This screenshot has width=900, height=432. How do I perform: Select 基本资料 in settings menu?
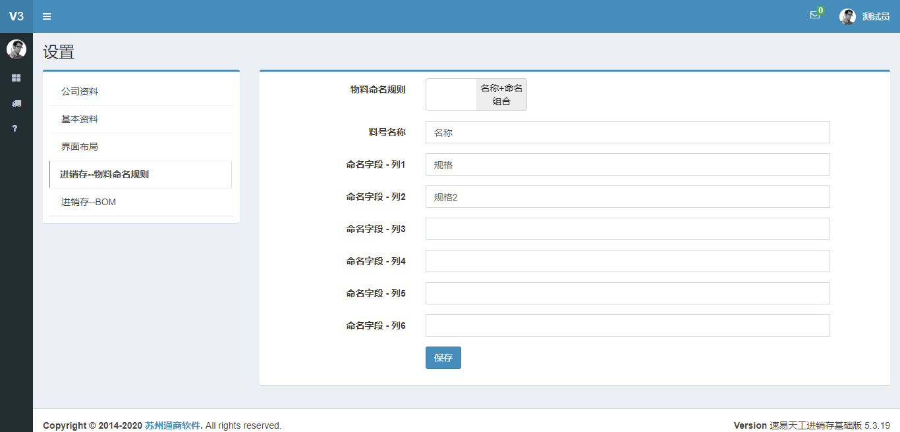pos(80,119)
